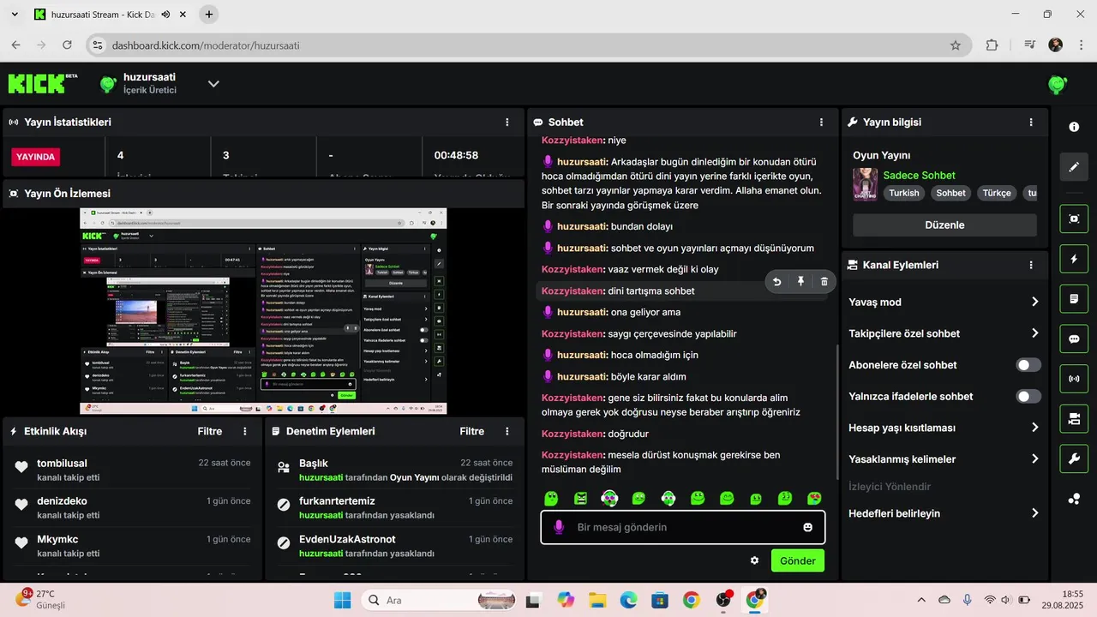Toggle the lightning activity feed icon in sidebar
The image size is (1097, 617).
coord(1074,259)
